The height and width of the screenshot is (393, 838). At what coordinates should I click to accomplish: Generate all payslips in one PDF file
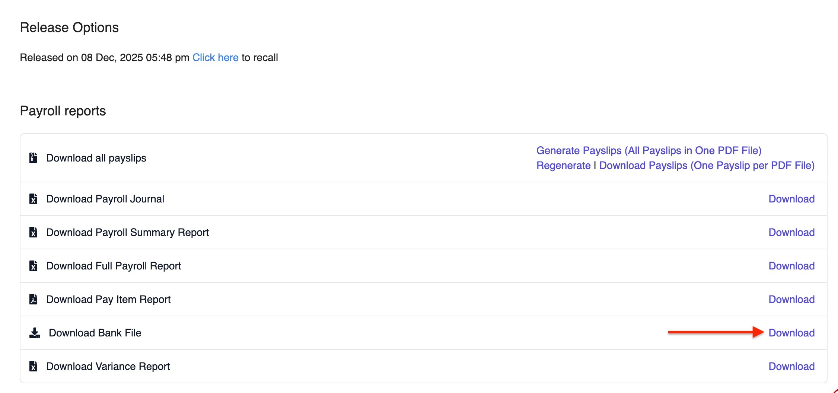click(x=649, y=150)
